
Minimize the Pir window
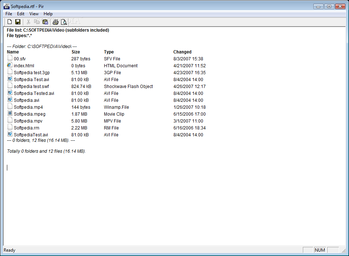coord(318,7)
